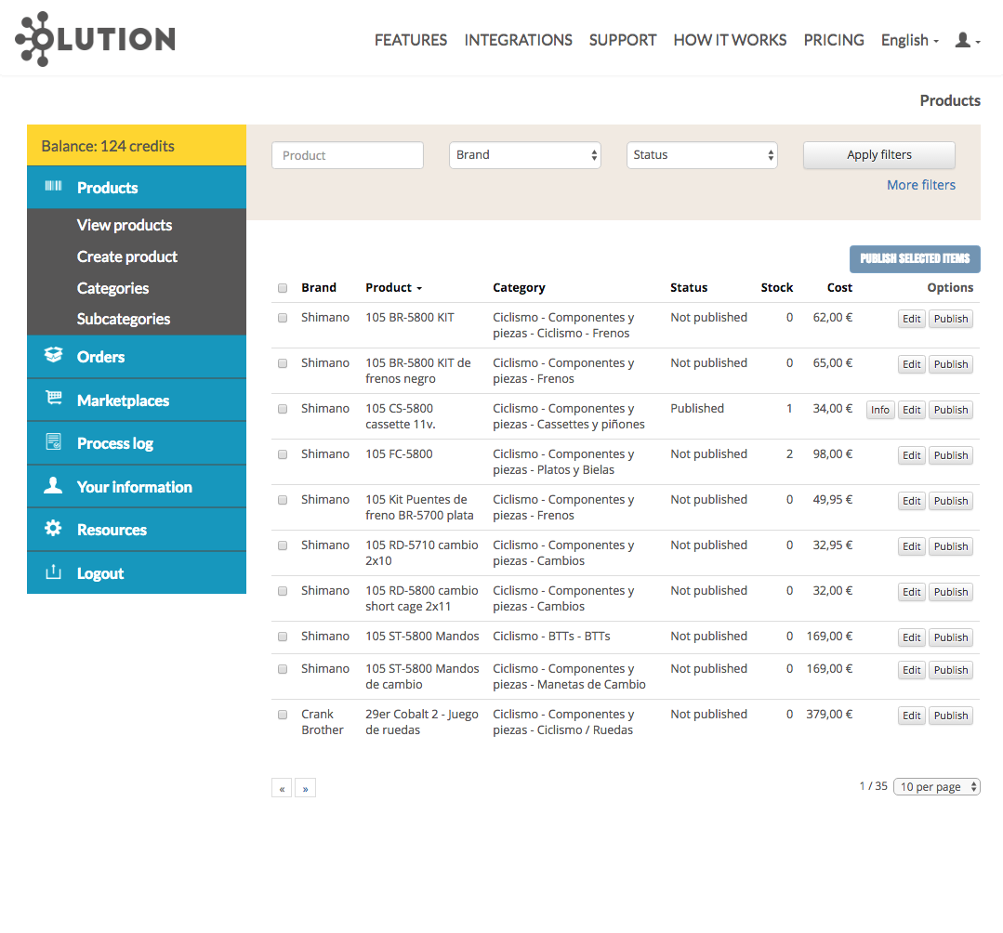Image resolution: width=1003 pixels, height=933 pixels.
Task: Open PRICING in top navigation
Action: click(x=834, y=40)
